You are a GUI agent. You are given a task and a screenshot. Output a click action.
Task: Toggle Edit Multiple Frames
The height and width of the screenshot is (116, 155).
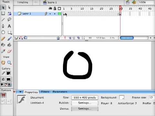pyautogui.click(x=78, y=38)
